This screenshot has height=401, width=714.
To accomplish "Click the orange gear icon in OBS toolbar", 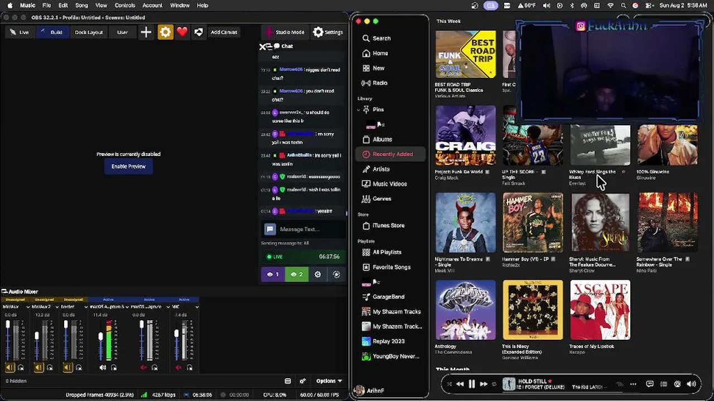I will [166, 32].
